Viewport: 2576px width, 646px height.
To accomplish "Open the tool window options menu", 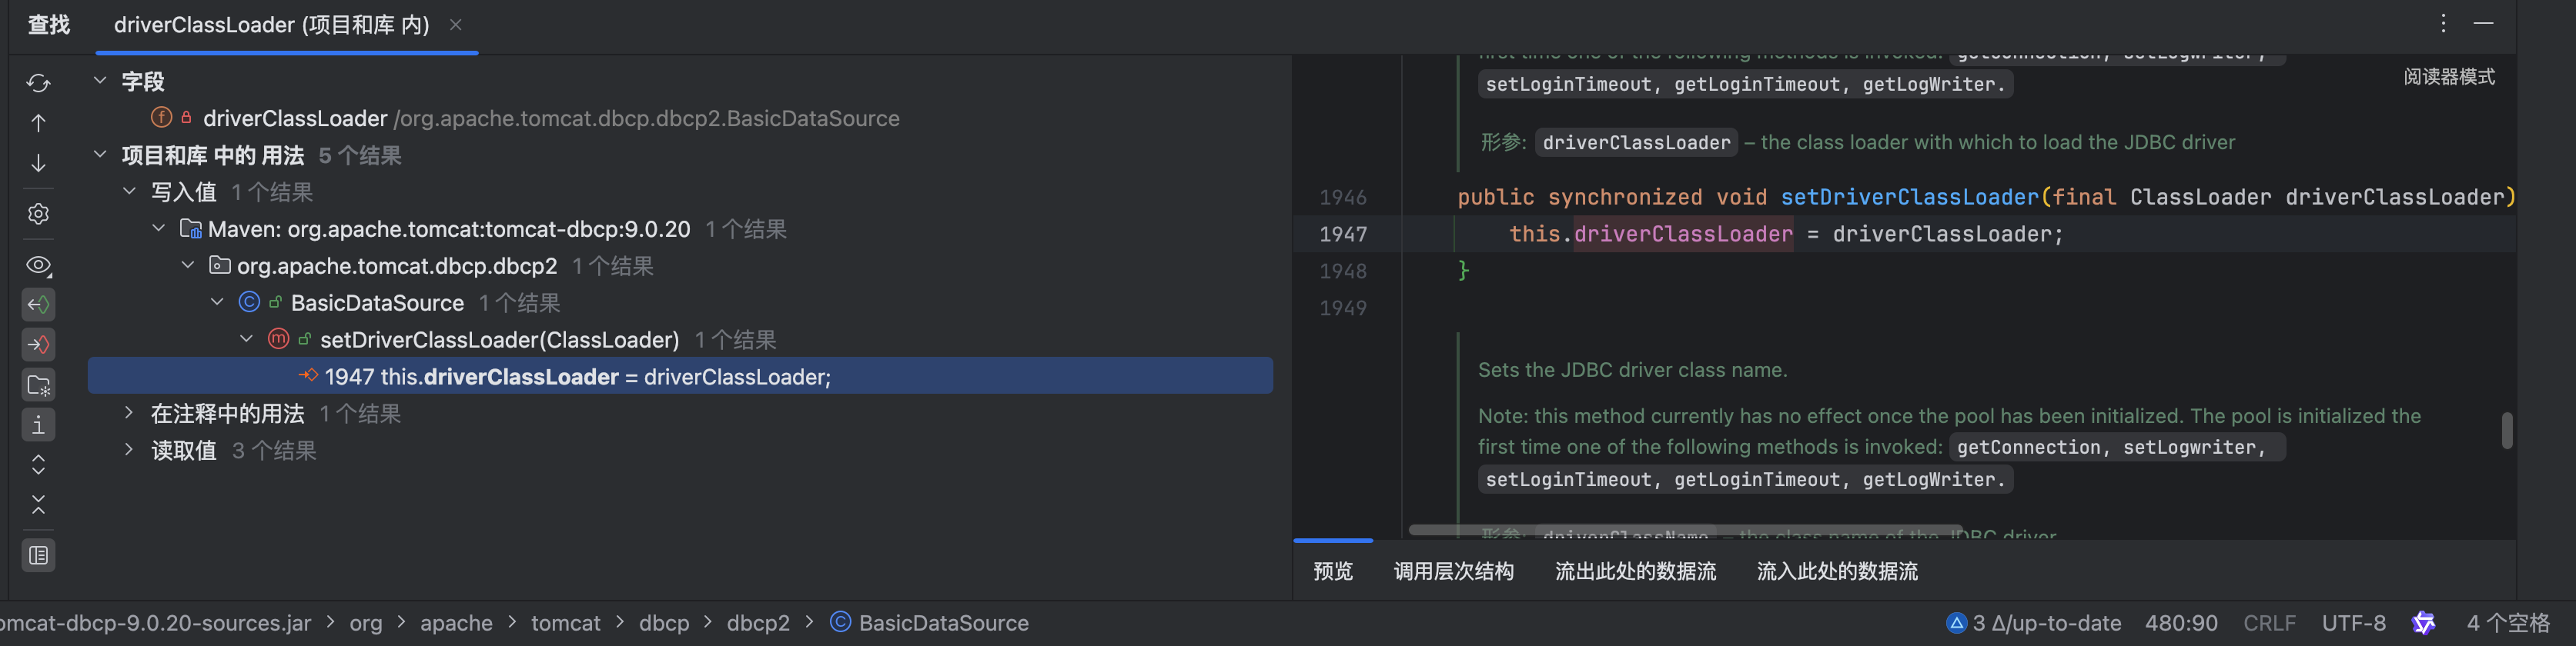I will click(x=2443, y=23).
